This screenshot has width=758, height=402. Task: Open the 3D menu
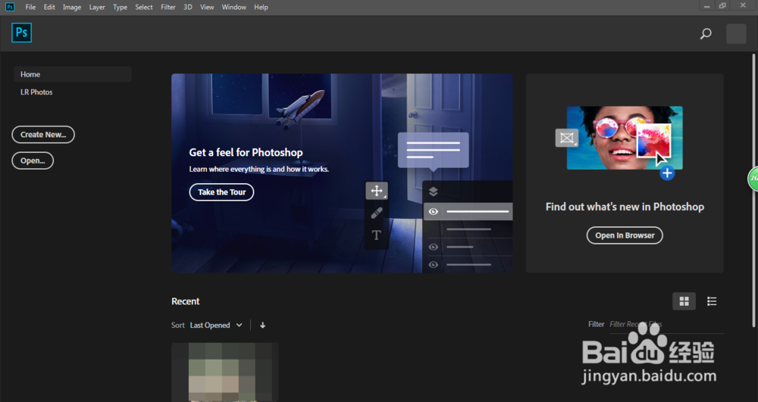(x=188, y=8)
